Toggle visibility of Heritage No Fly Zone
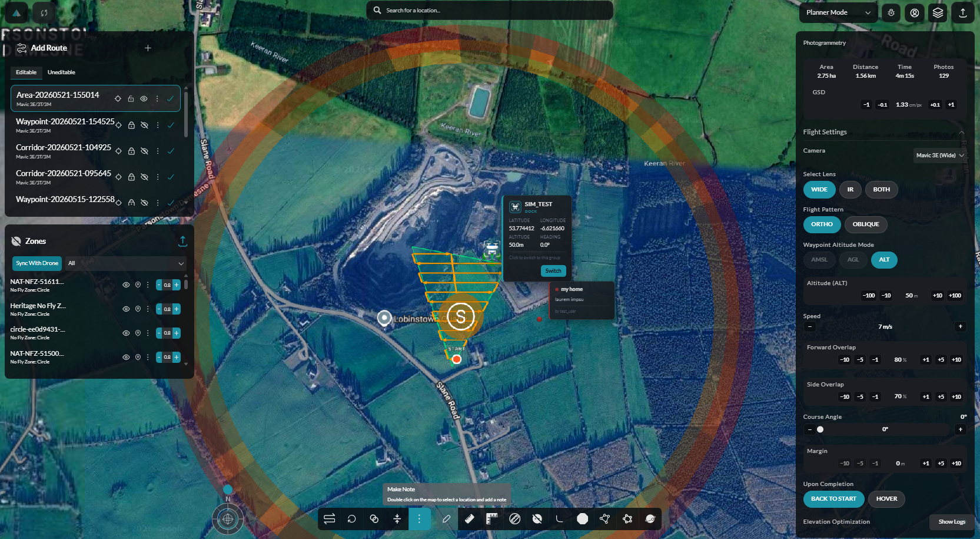Screen dimensions: 980x539 point(126,309)
